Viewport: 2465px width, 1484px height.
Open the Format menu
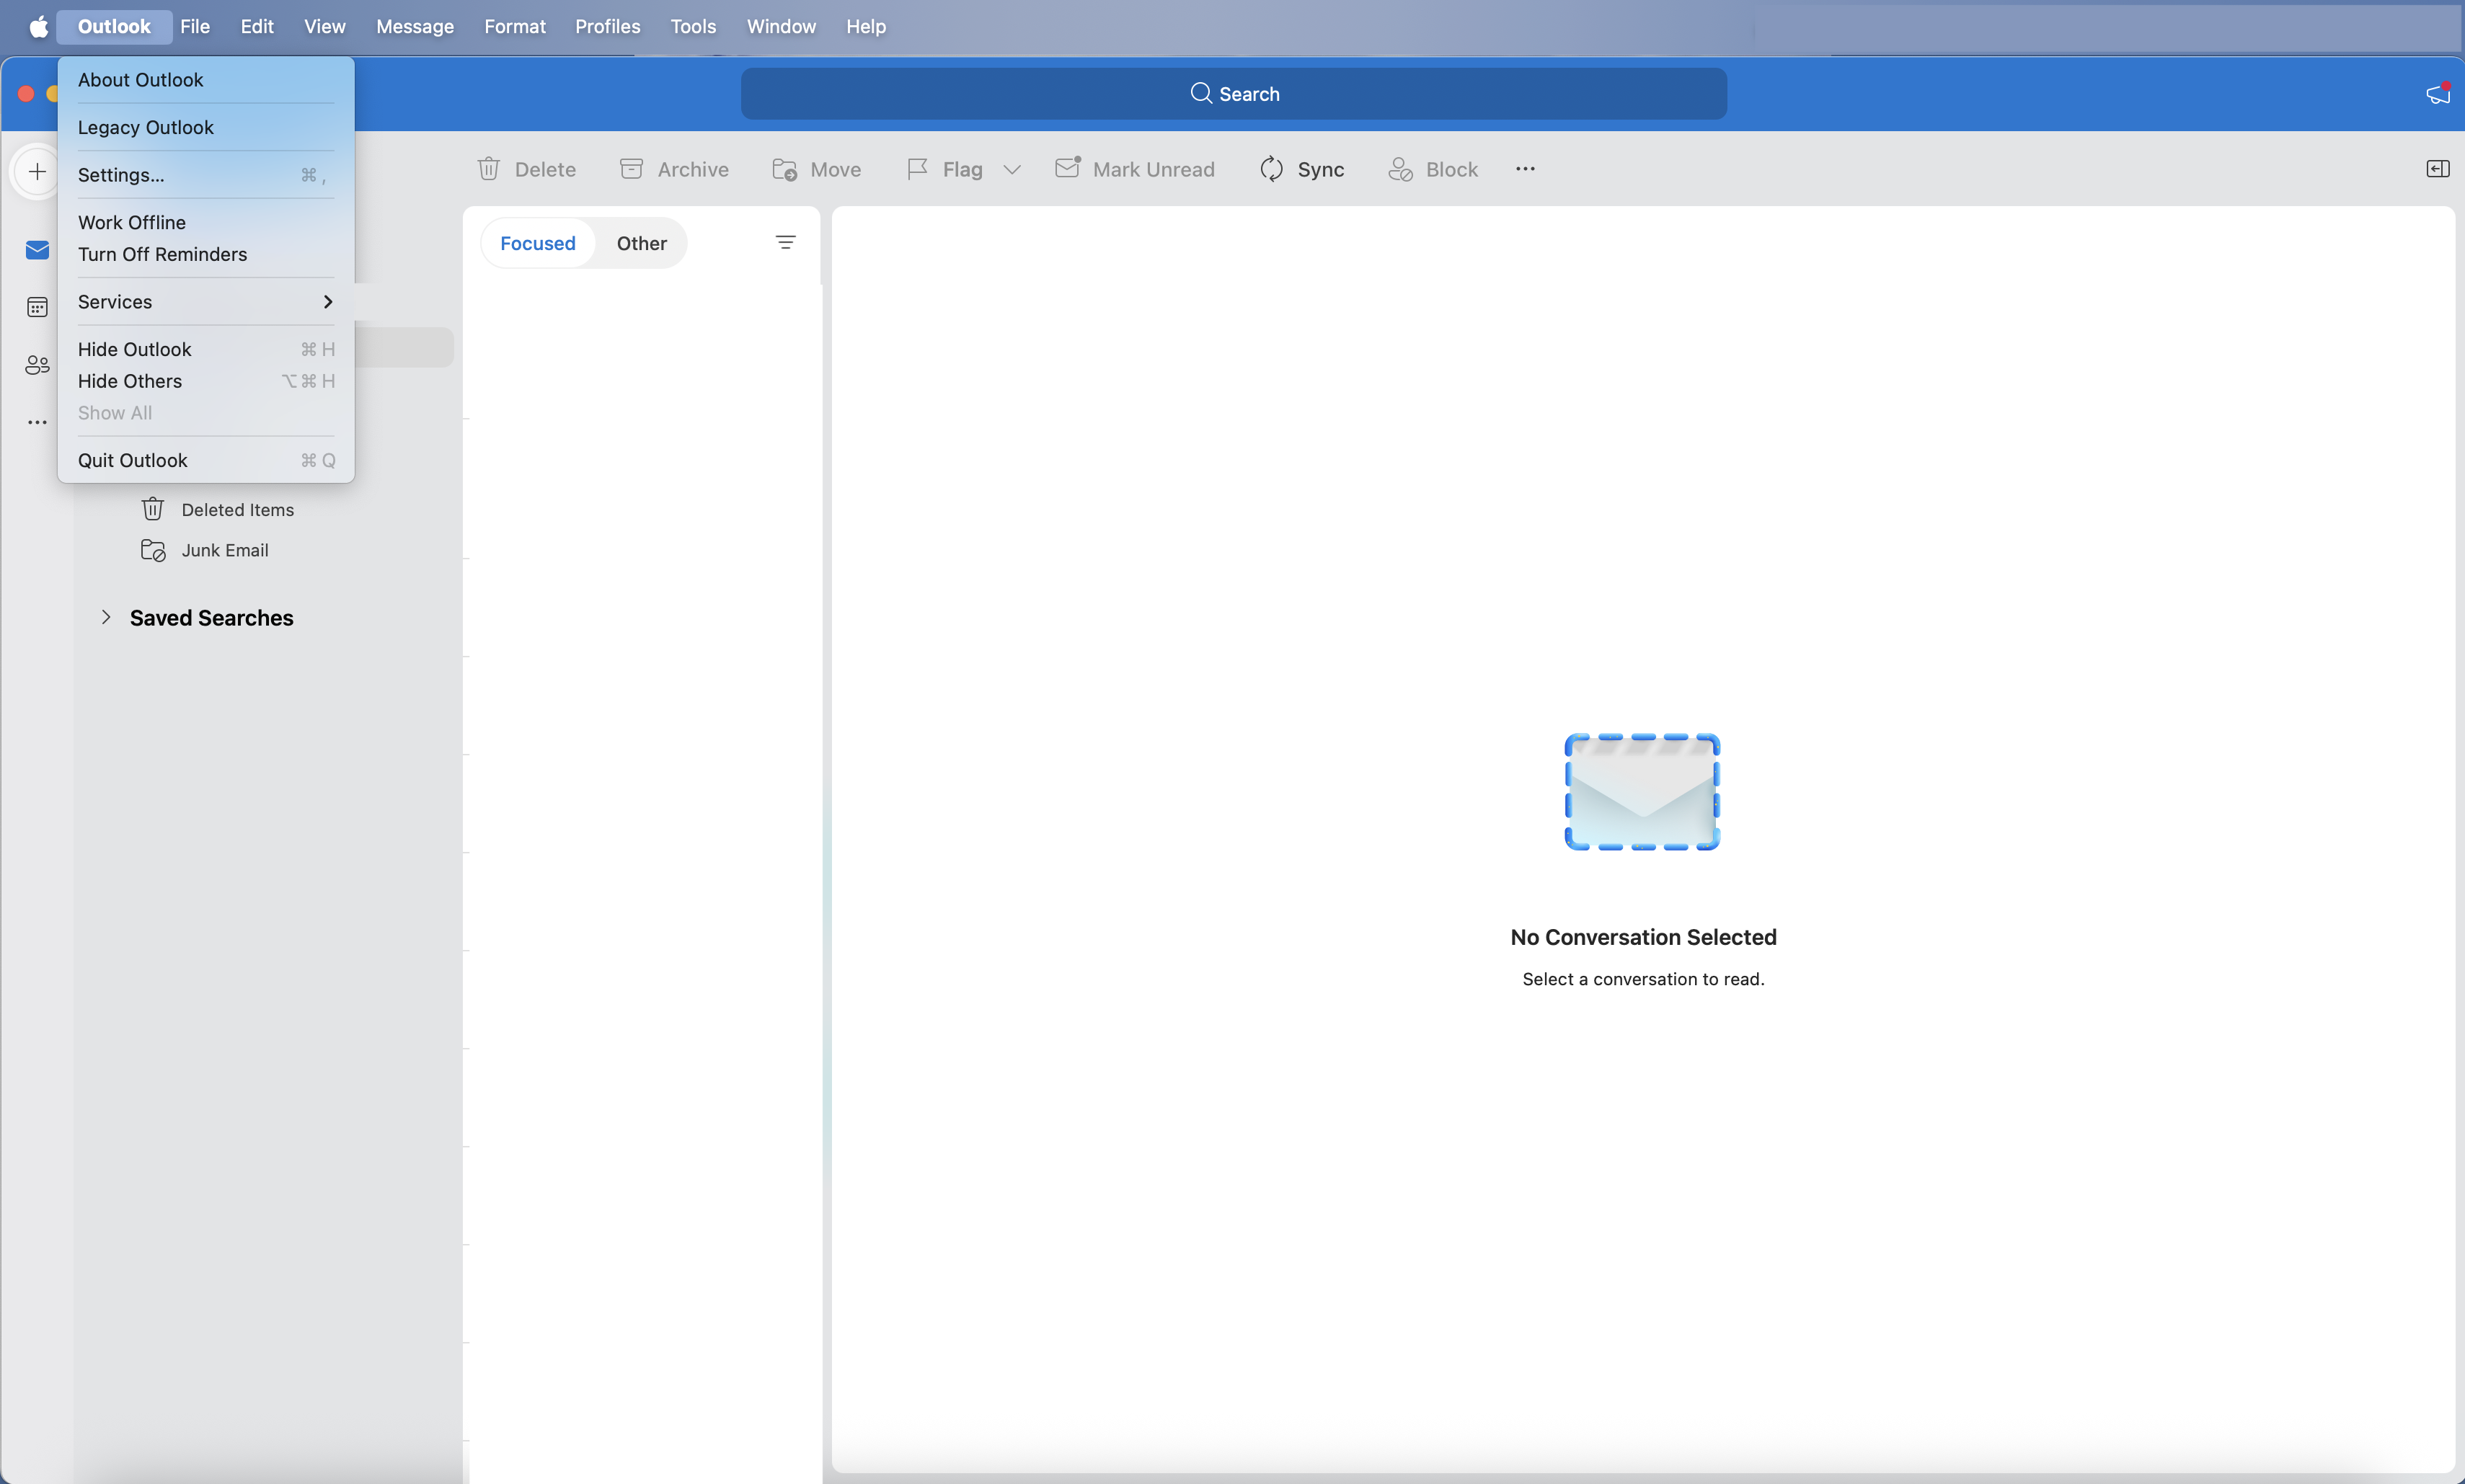[515, 27]
